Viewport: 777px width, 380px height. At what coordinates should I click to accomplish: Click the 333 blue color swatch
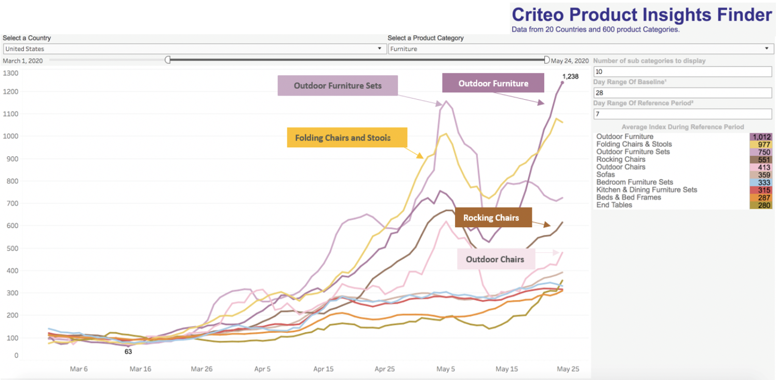point(761,182)
